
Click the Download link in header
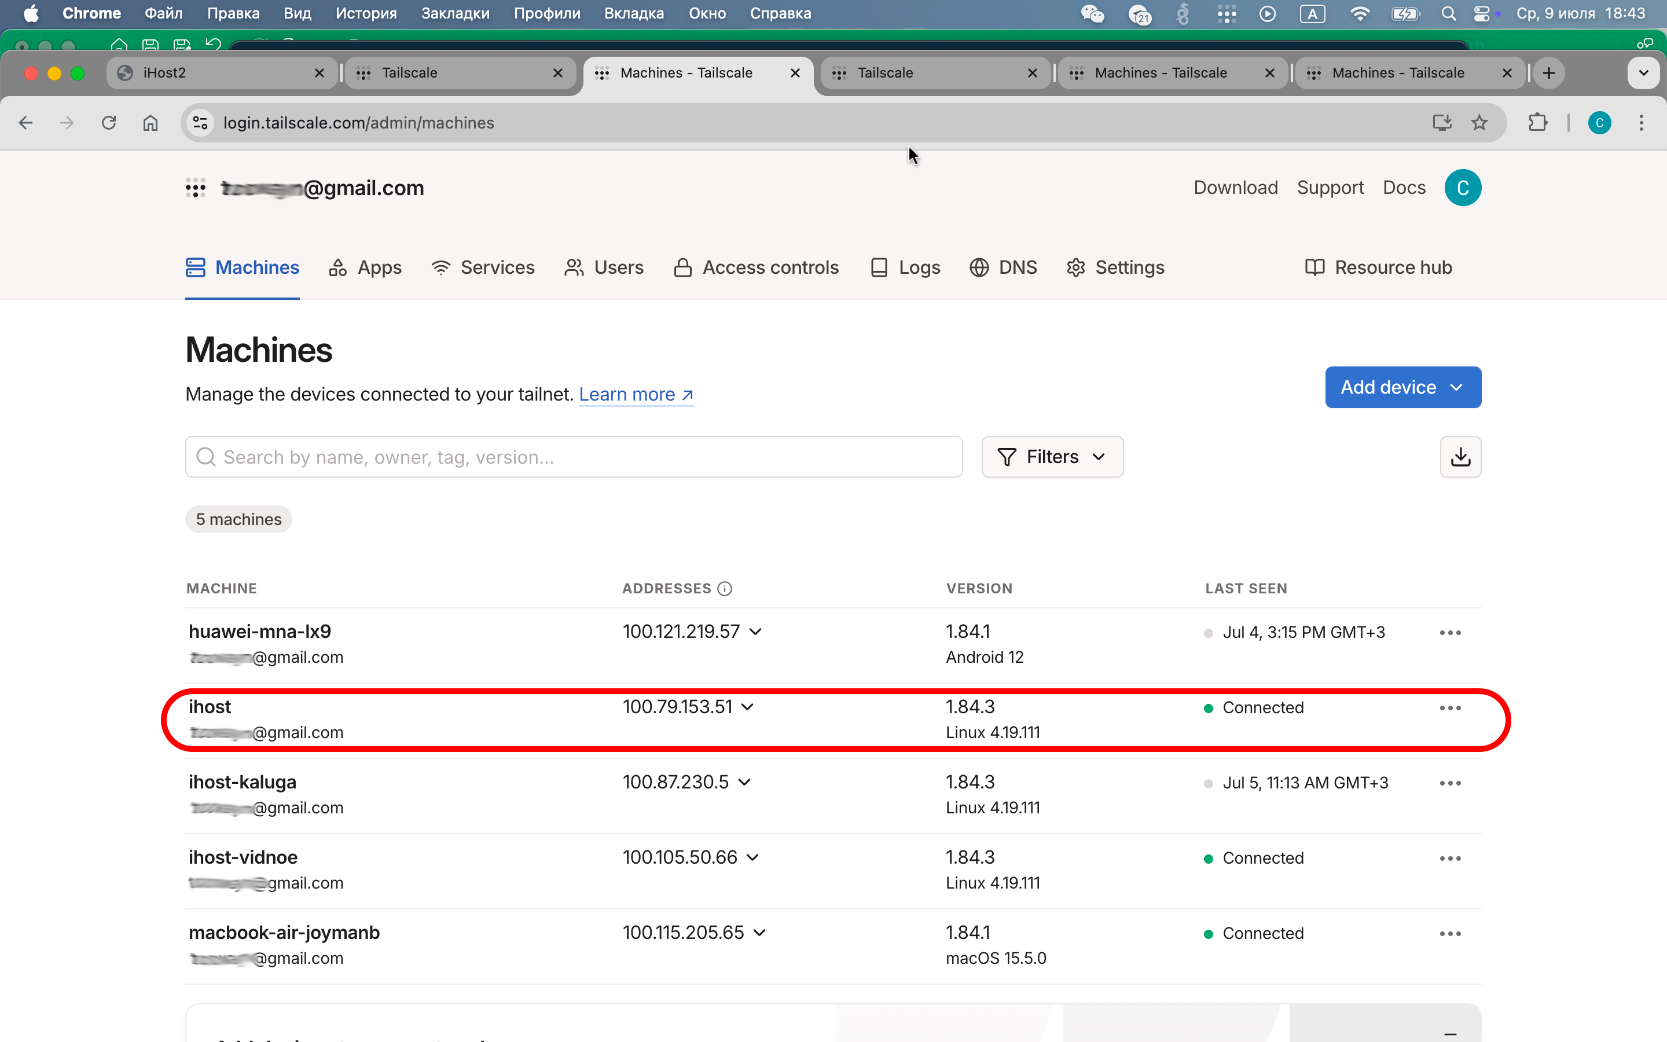point(1236,188)
